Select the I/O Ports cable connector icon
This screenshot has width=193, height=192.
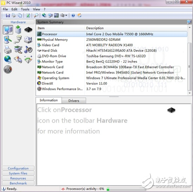18,40
